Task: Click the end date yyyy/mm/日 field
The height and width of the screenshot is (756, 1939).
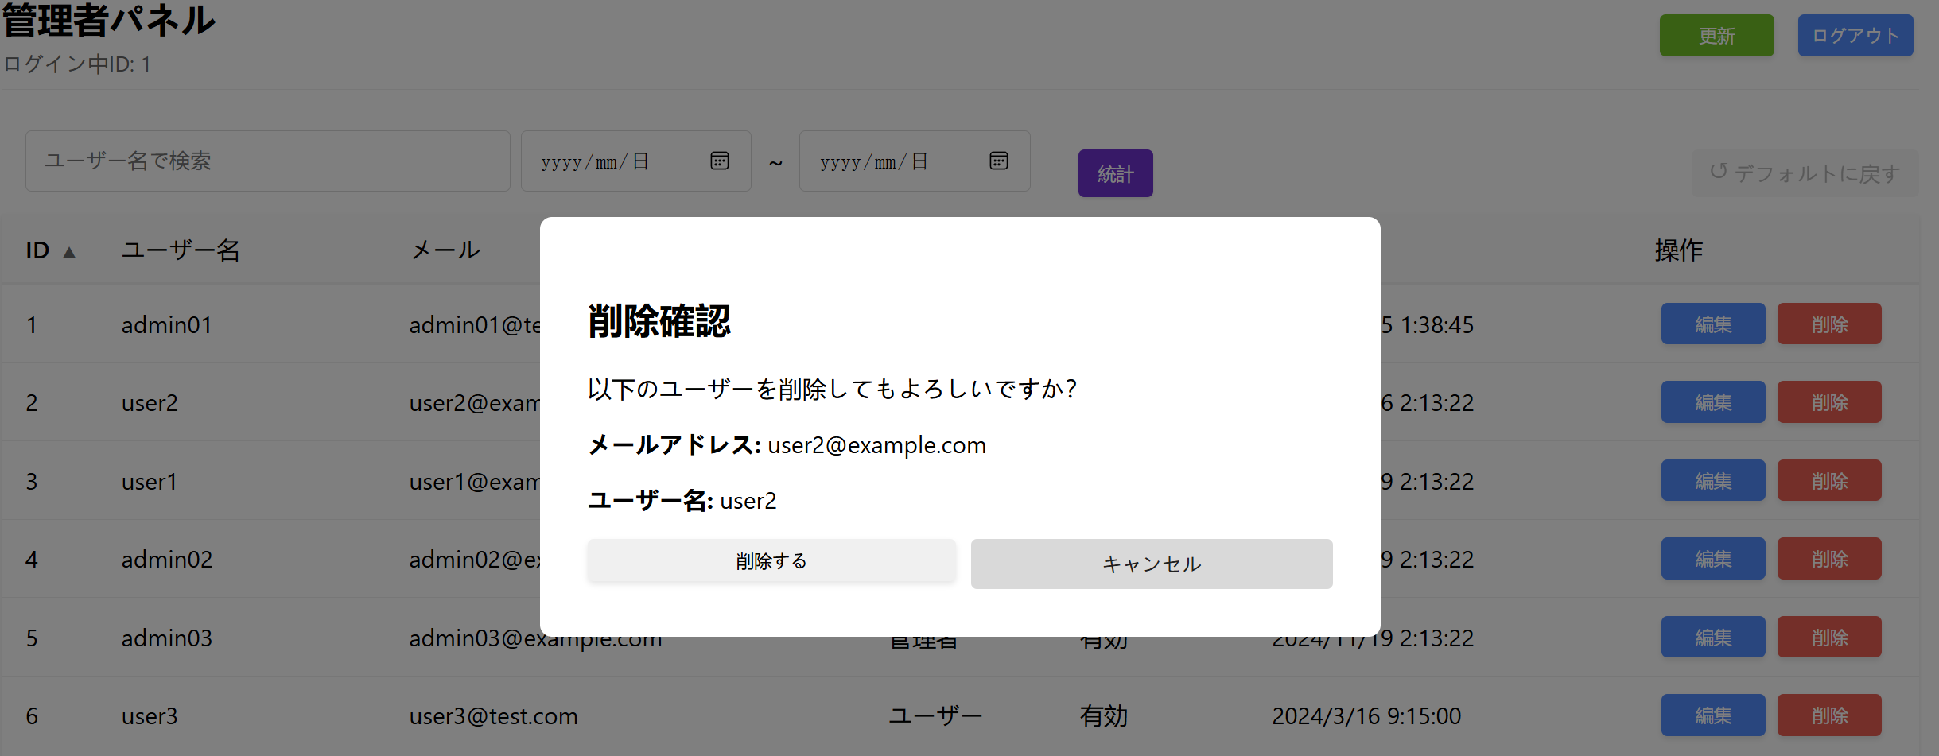Action: point(915,161)
